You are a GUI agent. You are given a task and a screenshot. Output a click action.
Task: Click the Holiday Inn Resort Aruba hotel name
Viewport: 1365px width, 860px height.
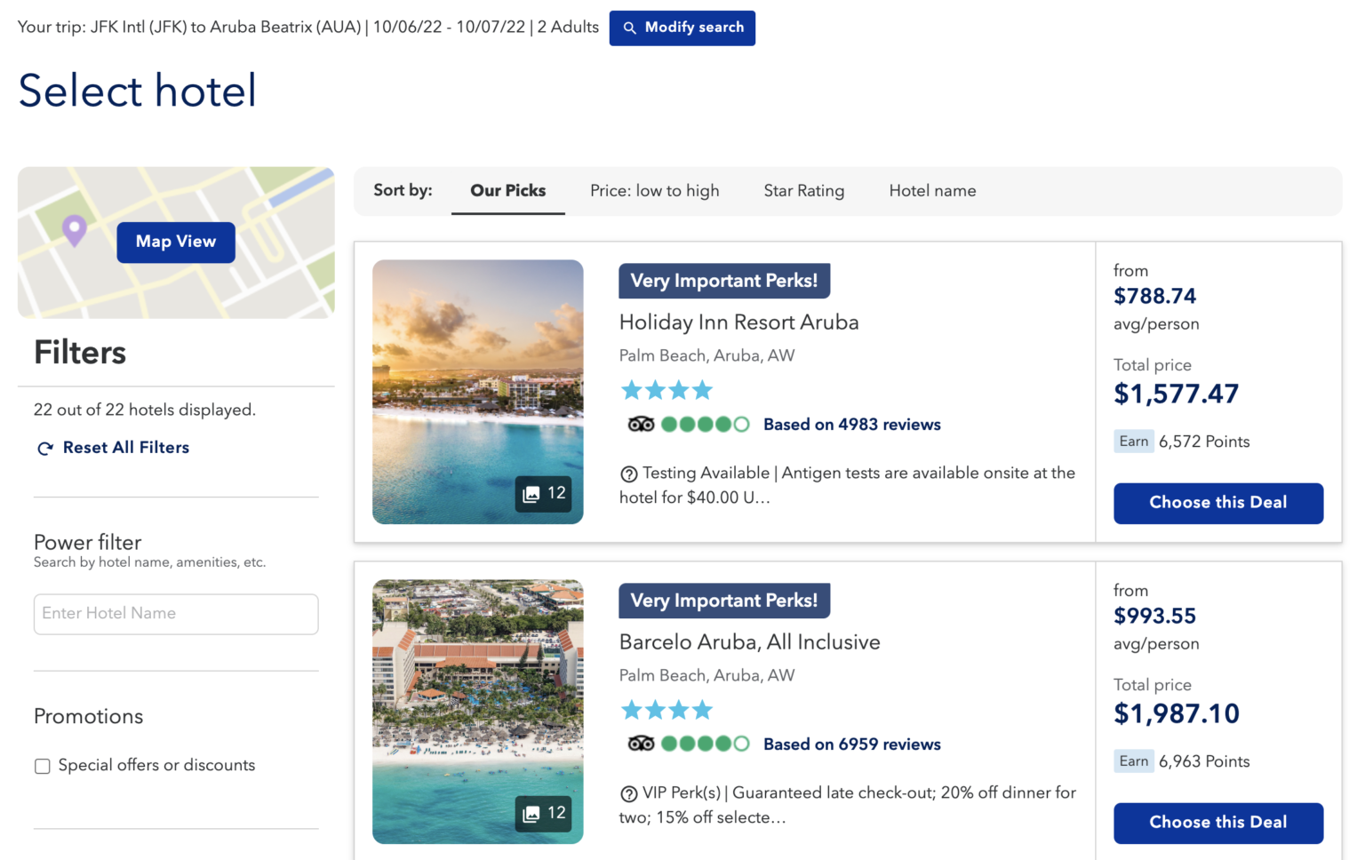[738, 322]
